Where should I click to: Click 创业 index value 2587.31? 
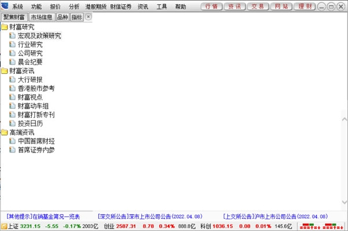126,226
